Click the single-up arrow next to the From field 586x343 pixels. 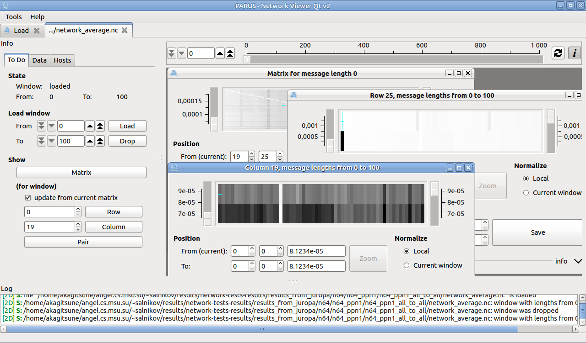[x=91, y=126]
